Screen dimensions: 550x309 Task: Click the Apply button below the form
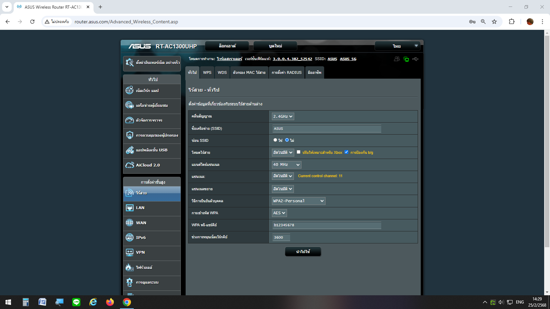tap(303, 252)
